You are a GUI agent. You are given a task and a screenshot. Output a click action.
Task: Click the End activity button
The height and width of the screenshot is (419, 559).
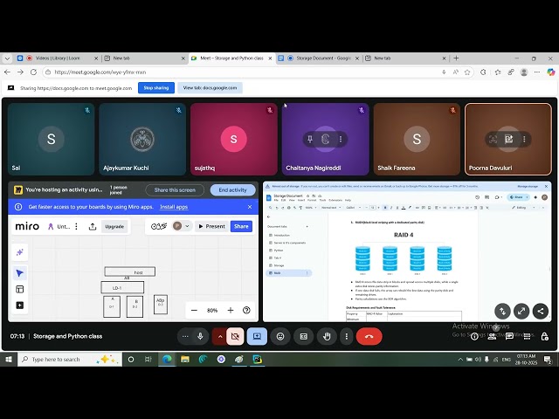pos(232,190)
